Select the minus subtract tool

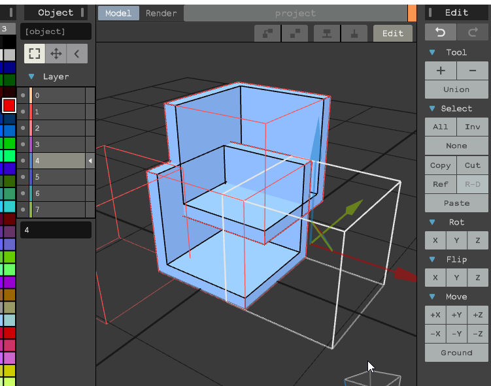473,71
